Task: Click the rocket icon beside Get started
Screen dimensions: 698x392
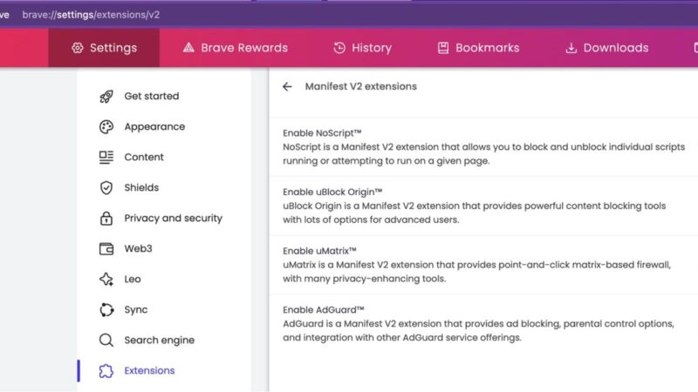Action: 106,97
